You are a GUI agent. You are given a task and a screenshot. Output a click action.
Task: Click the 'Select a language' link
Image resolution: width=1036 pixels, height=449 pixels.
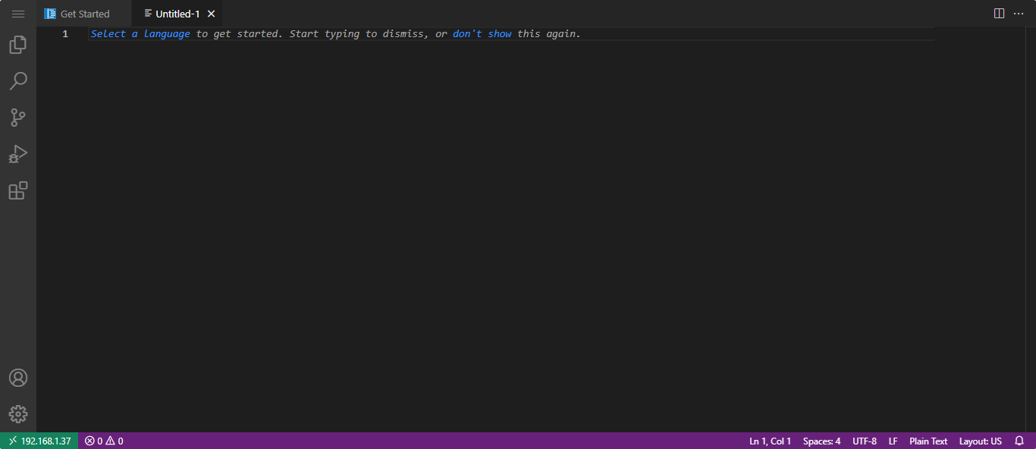click(x=140, y=34)
